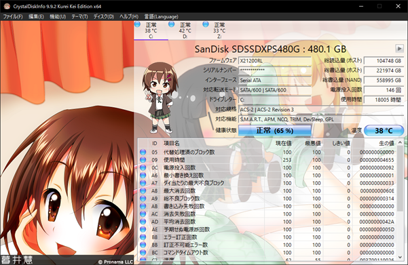Select the 総不良ブロック数 attribute name

182,199
